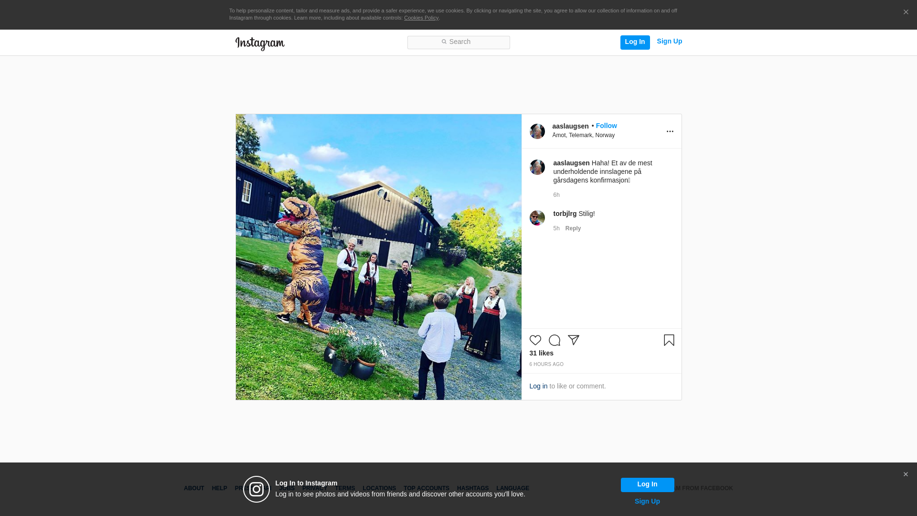917x516 pixels.
Task: Open the Cookies Policy link
Action: pyautogui.click(x=421, y=18)
